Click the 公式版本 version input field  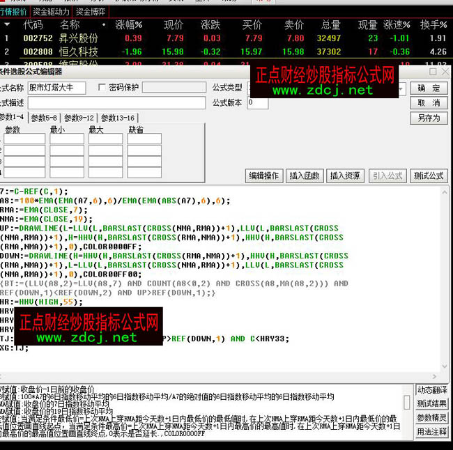(x=257, y=103)
